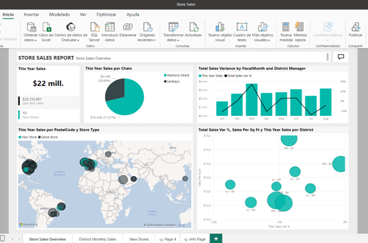Click the Confidencialidad icon
368x243 pixels.
pos(328,27)
